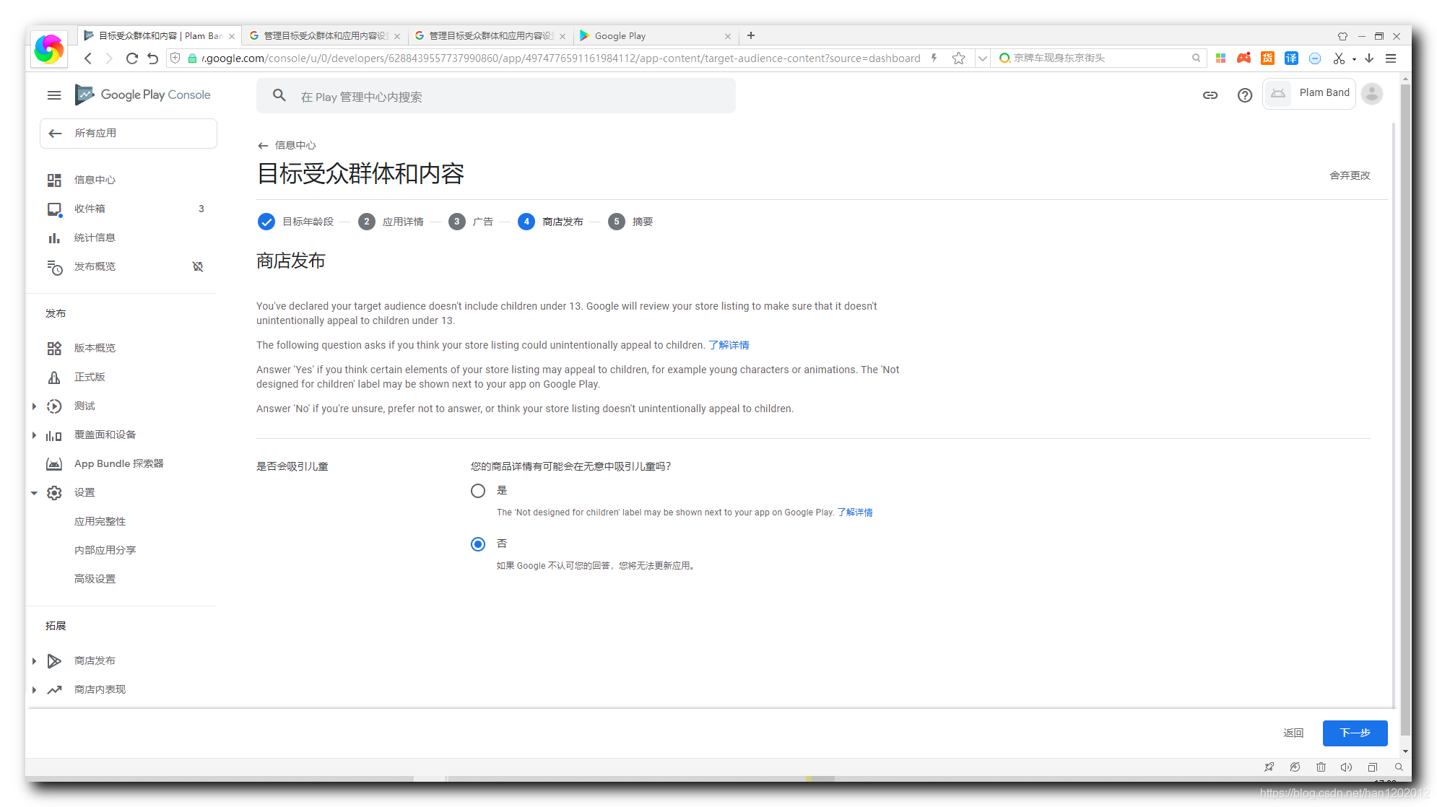
Task: Click the 信息中心 dashboard icon in the sidebar
Action: [x=54, y=180]
